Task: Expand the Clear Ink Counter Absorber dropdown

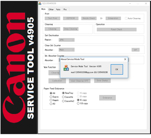Action: point(66,50)
